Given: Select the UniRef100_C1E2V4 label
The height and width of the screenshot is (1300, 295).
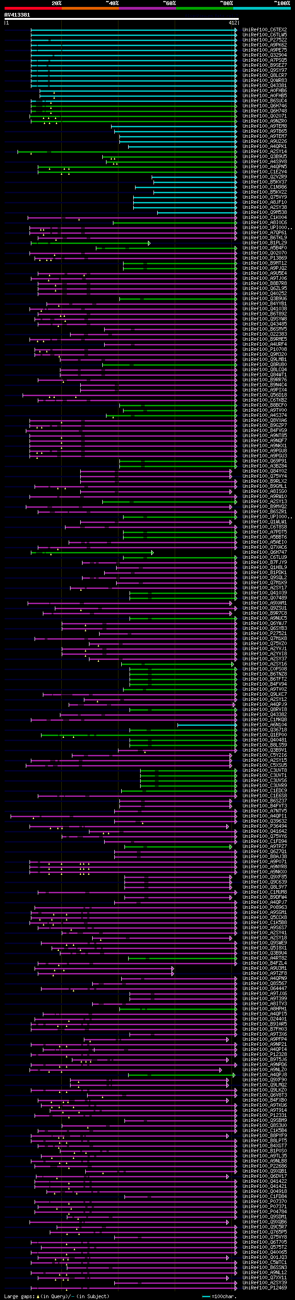Looking at the screenshot, I should click(x=264, y=172).
